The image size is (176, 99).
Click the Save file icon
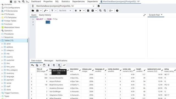pyautogui.click(x=37, y=10)
